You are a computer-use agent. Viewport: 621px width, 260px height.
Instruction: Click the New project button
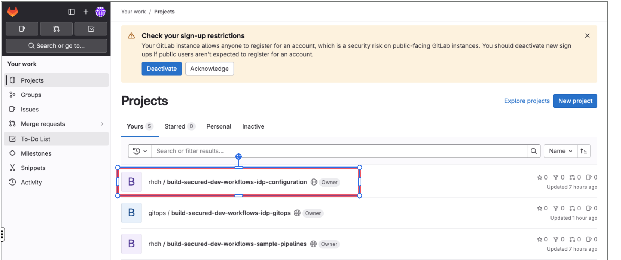pos(575,101)
